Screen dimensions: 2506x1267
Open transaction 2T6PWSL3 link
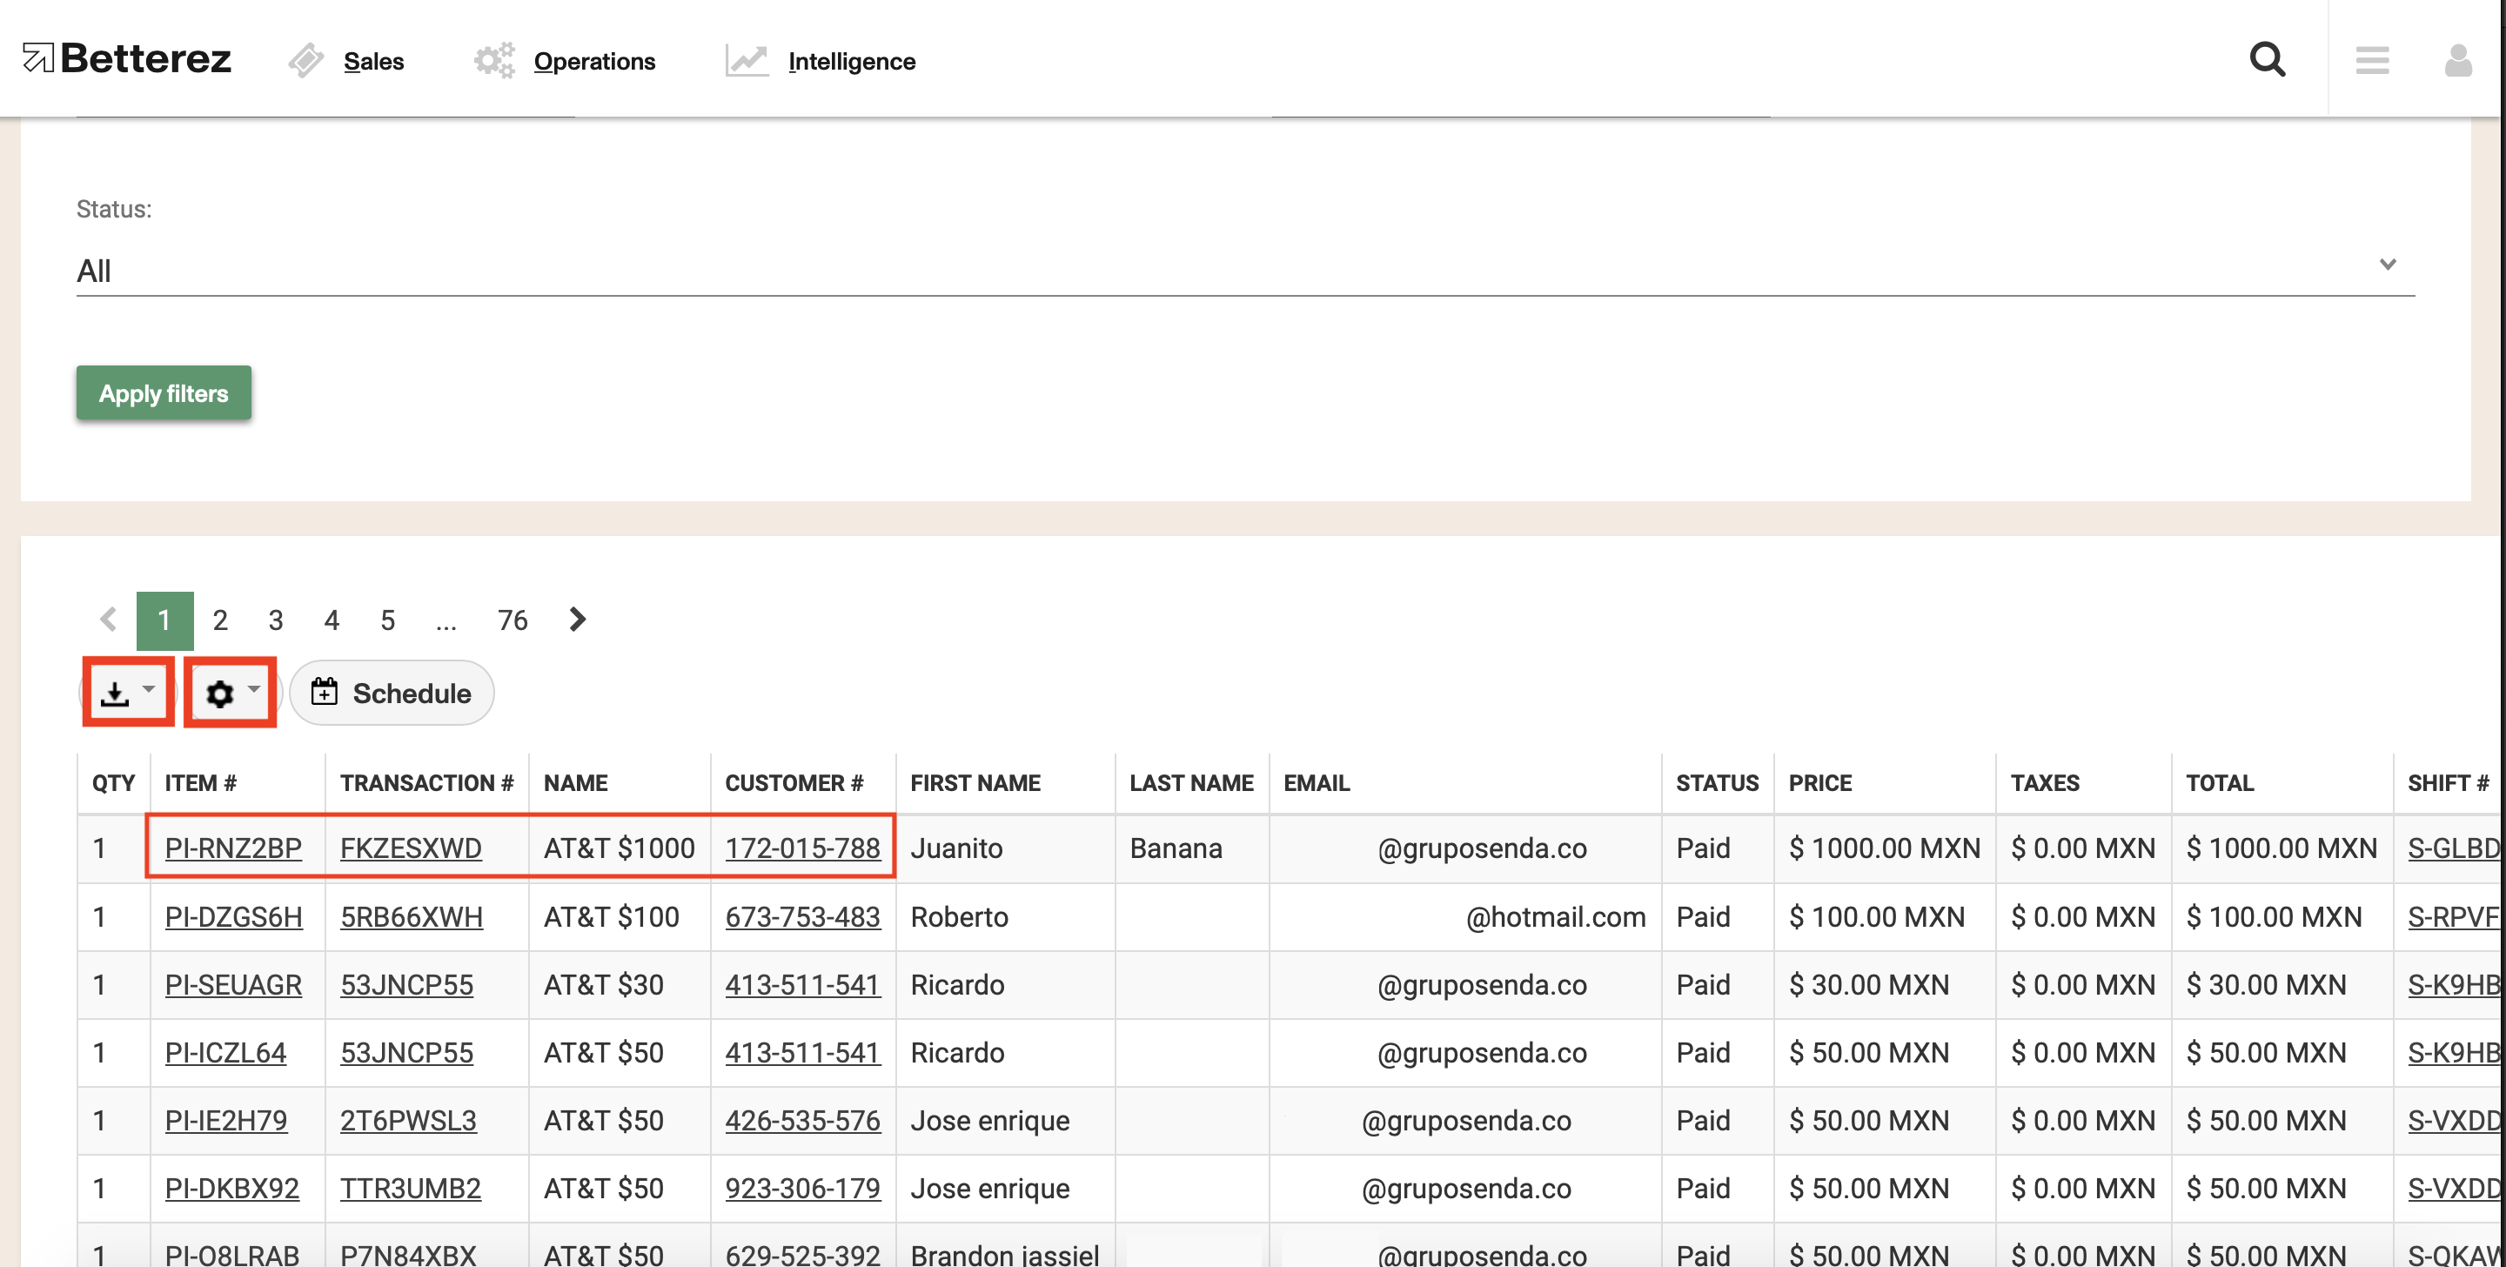point(409,1121)
